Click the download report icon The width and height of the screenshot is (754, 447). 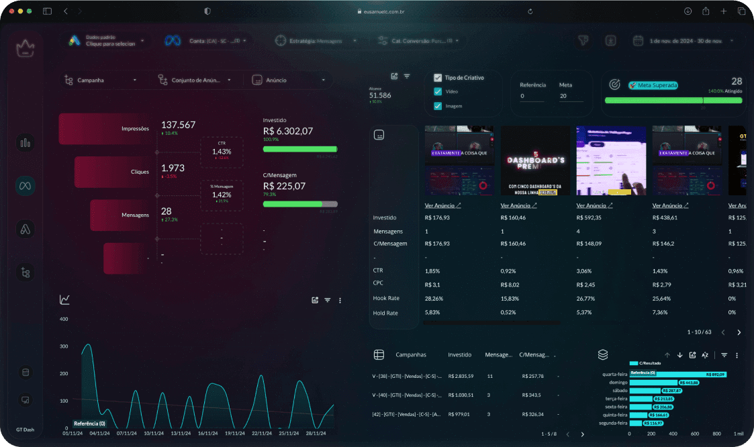point(611,41)
